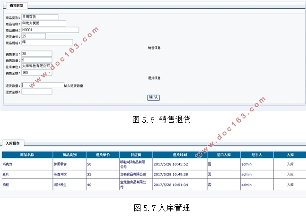
Task: Focus the 商品编码 field containing hl0001
Action: [x=50, y=30]
